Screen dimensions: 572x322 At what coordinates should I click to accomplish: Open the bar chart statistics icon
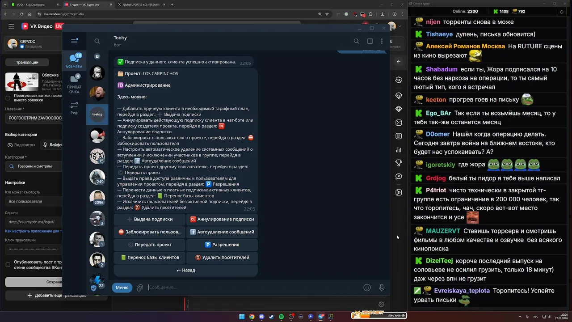point(399,149)
